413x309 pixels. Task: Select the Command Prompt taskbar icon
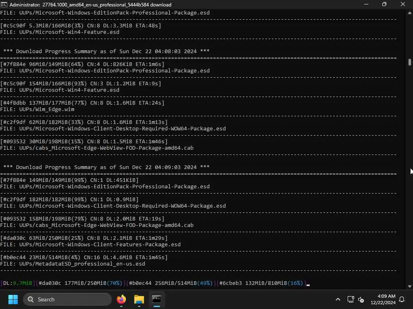click(156, 299)
